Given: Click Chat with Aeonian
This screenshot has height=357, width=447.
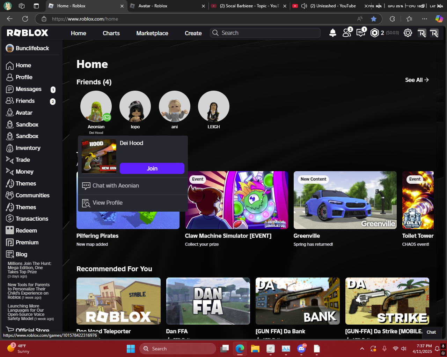Looking at the screenshot, I should (133, 186).
